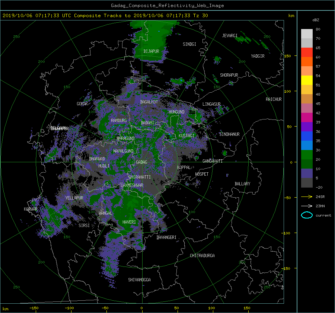The image size is (335, 313).
Task: Click the 'dBZ' legend heading
Action: (x=316, y=20)
